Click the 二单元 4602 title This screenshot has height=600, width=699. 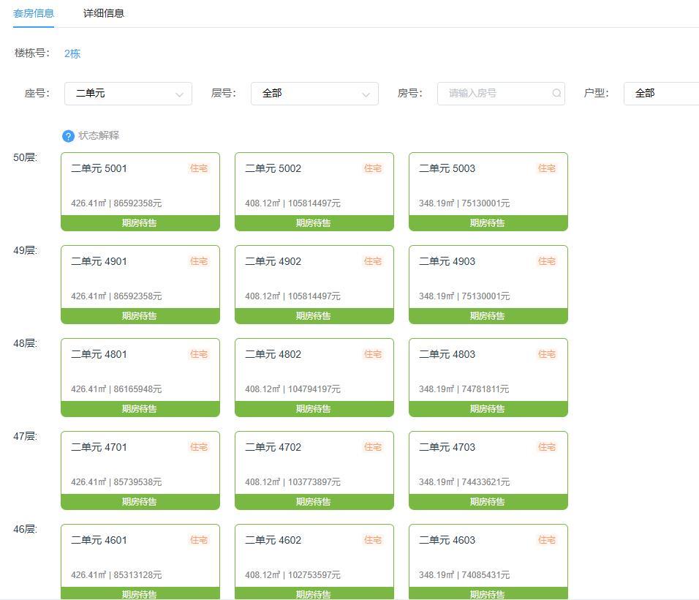[x=273, y=540]
